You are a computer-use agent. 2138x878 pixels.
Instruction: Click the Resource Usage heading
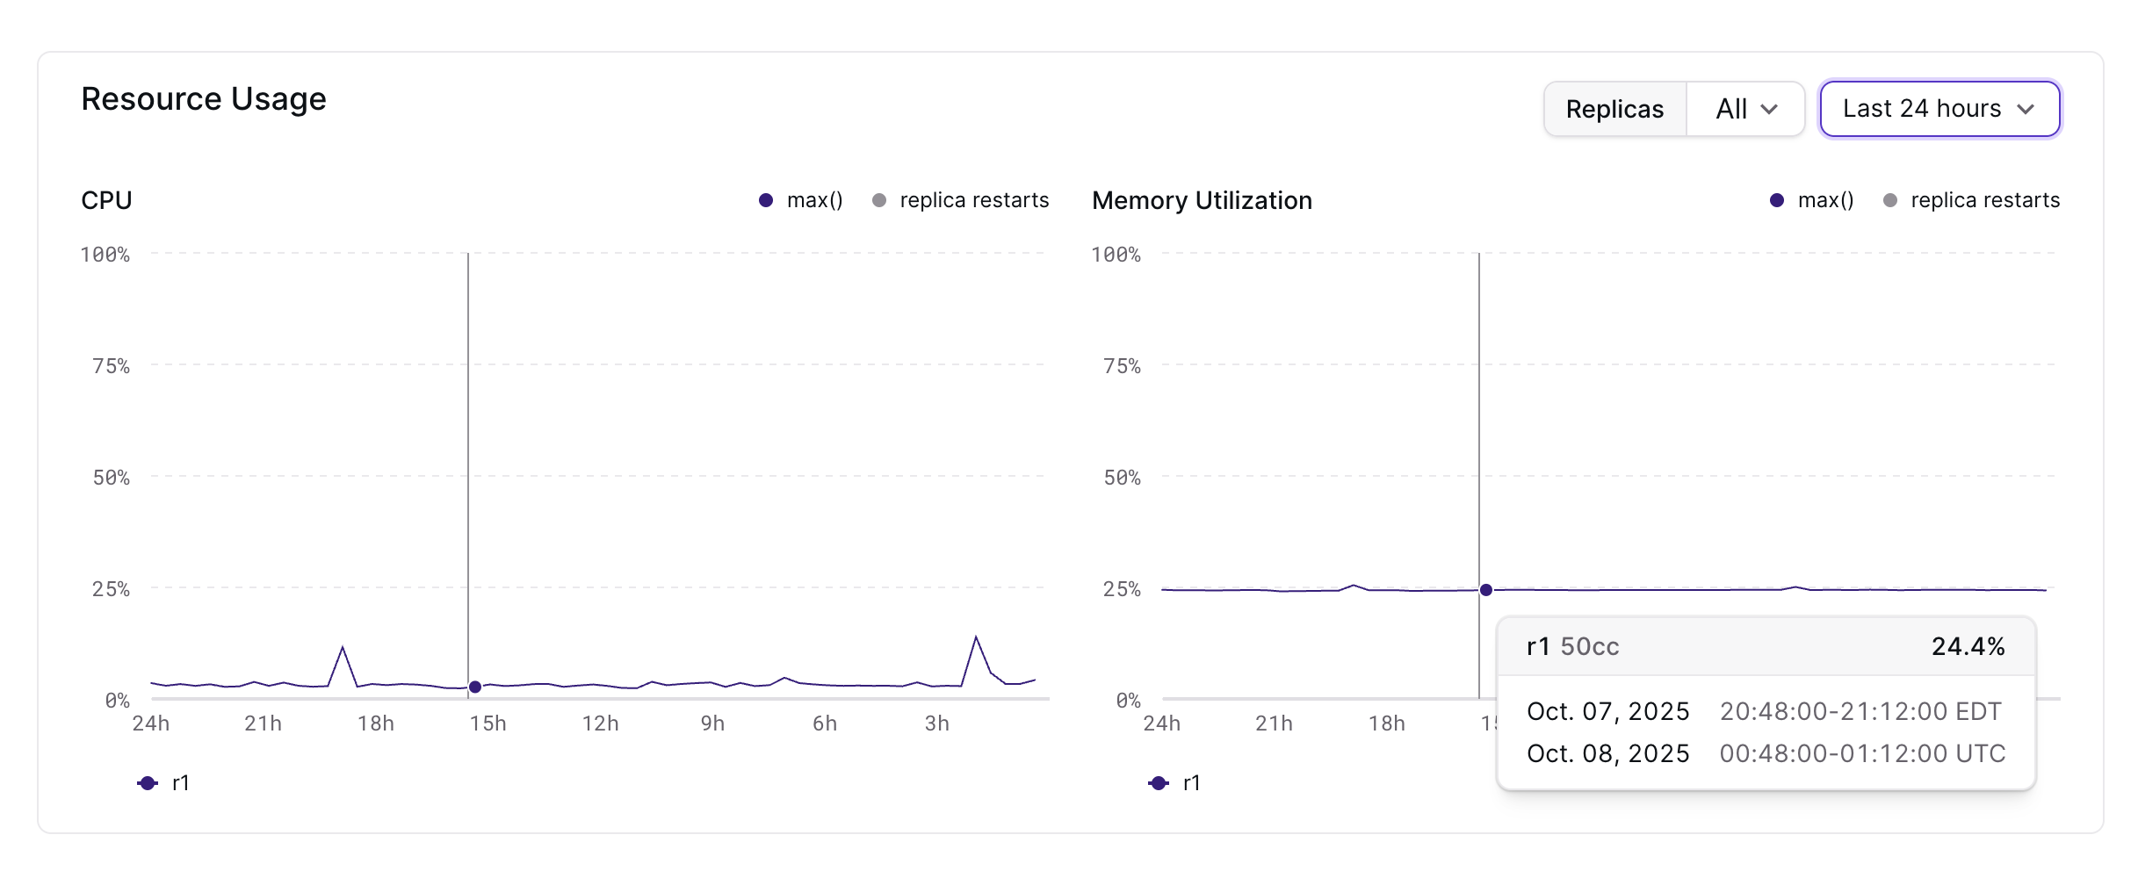[204, 98]
